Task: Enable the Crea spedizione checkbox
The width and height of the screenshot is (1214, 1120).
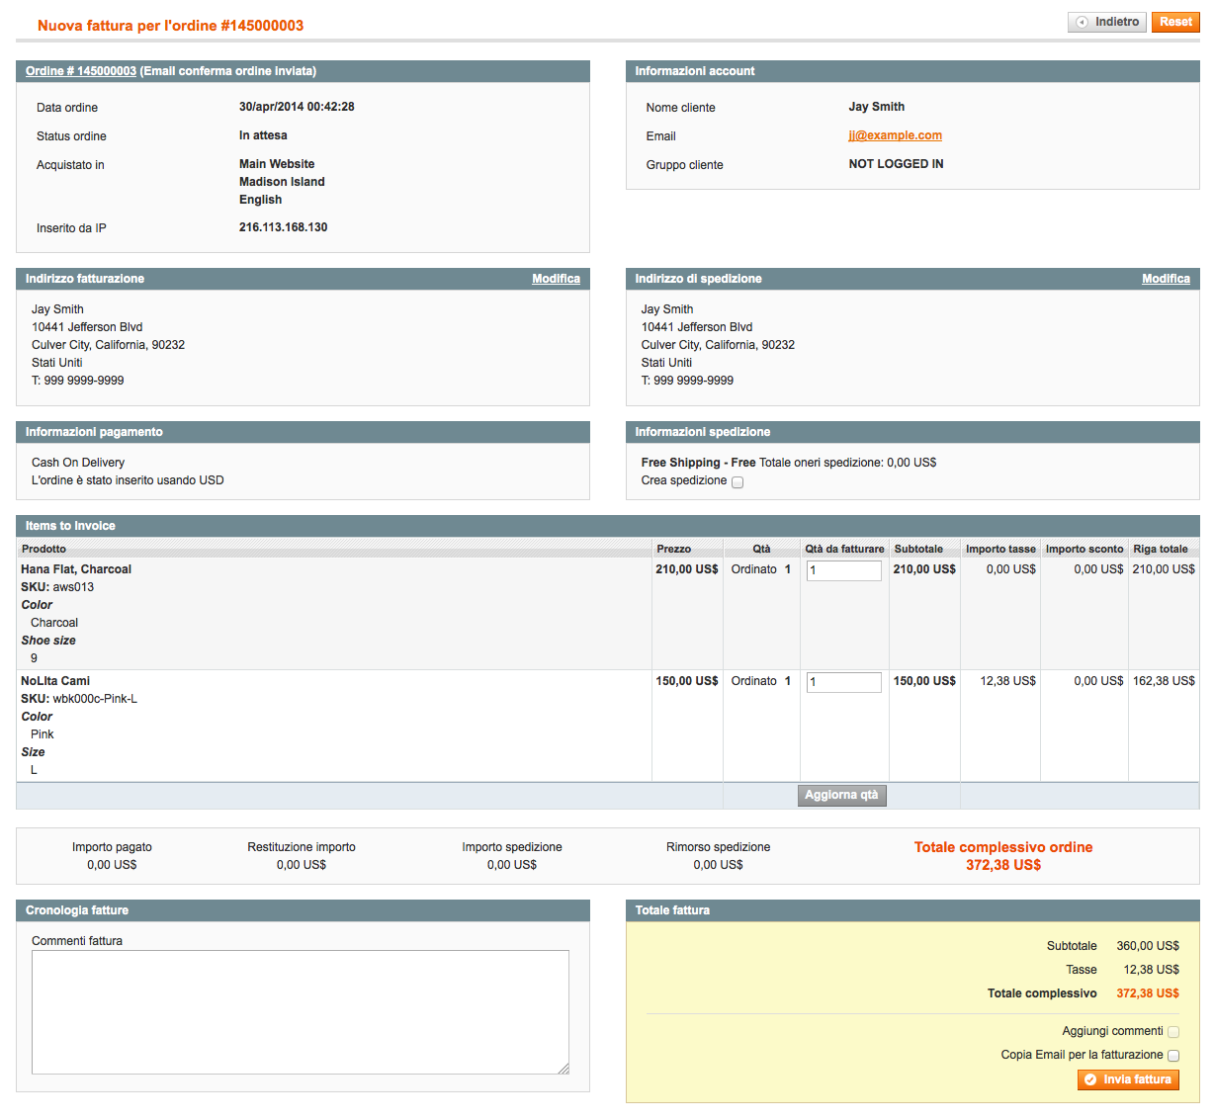Action: click(737, 482)
